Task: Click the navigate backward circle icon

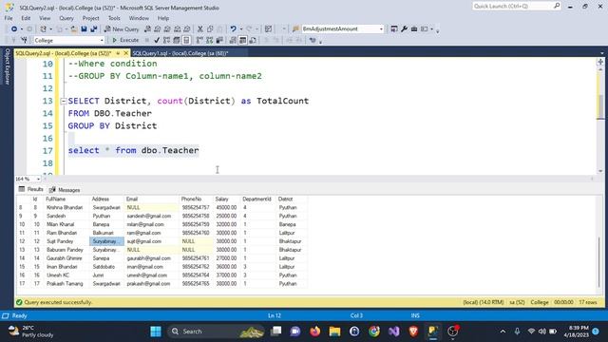Action: [x=14, y=29]
